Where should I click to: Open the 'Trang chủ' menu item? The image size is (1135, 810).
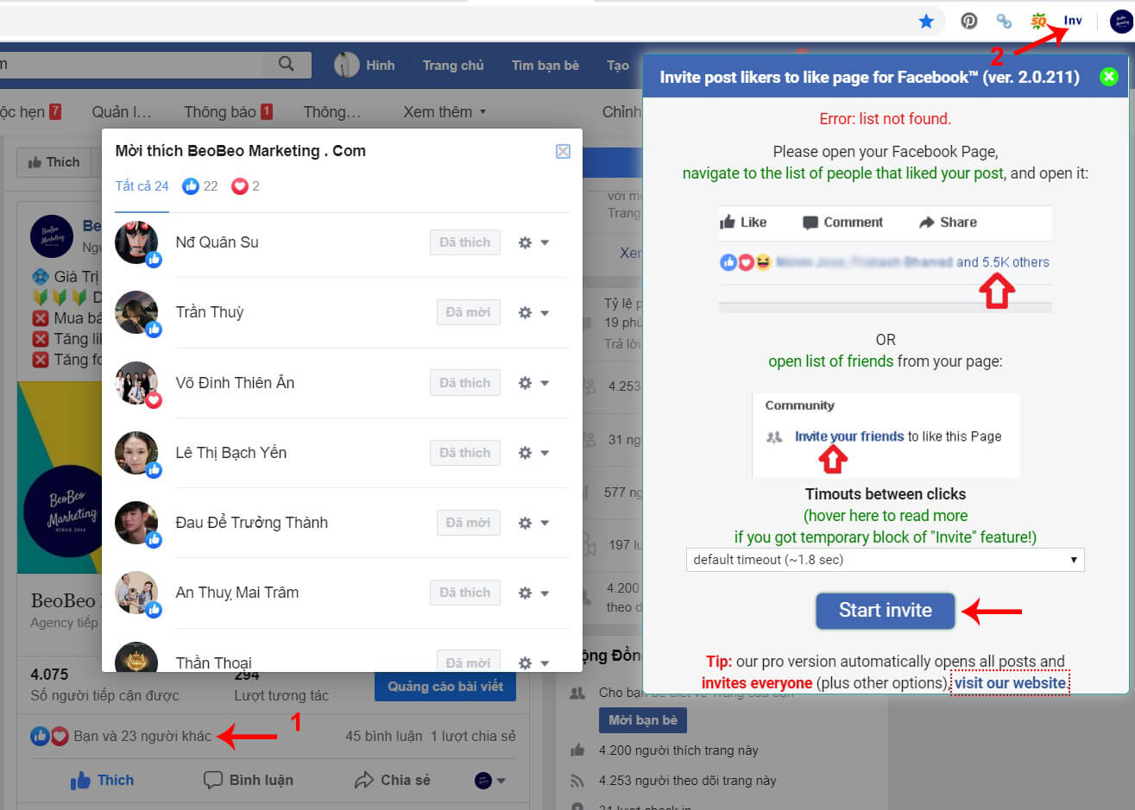tap(452, 64)
